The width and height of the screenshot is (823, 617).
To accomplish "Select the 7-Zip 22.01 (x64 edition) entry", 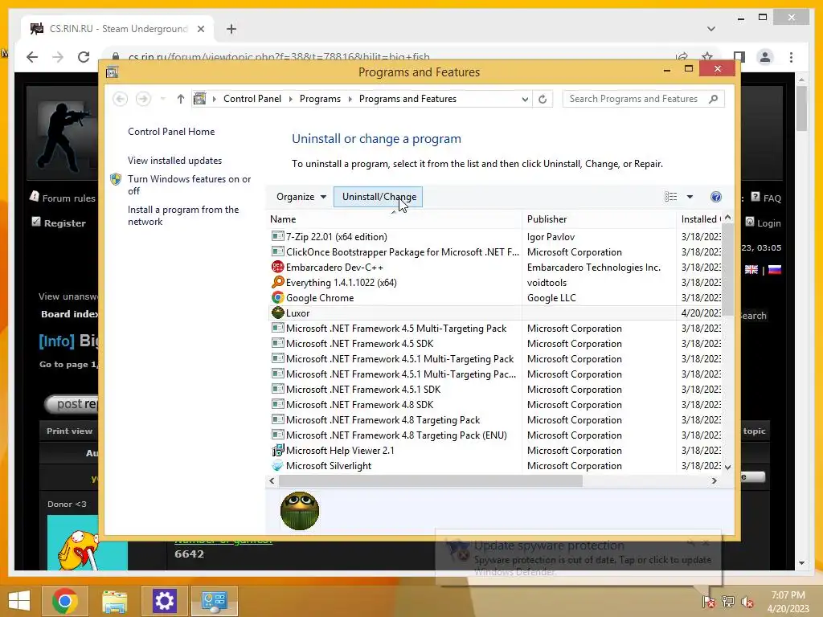I will (337, 237).
